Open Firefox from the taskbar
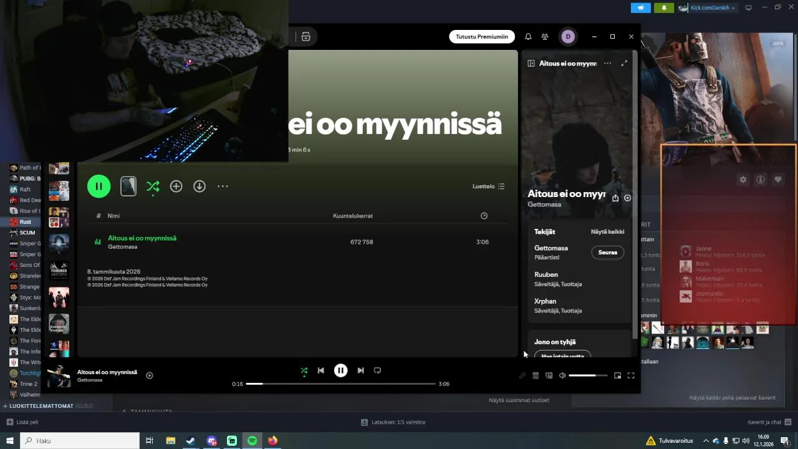 tap(272, 441)
